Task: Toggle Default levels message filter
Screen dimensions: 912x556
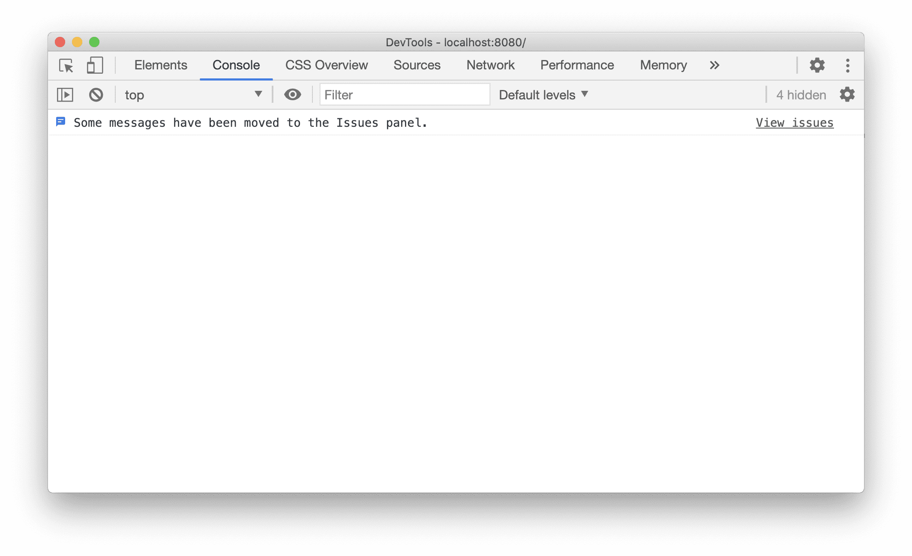Action: (x=543, y=94)
